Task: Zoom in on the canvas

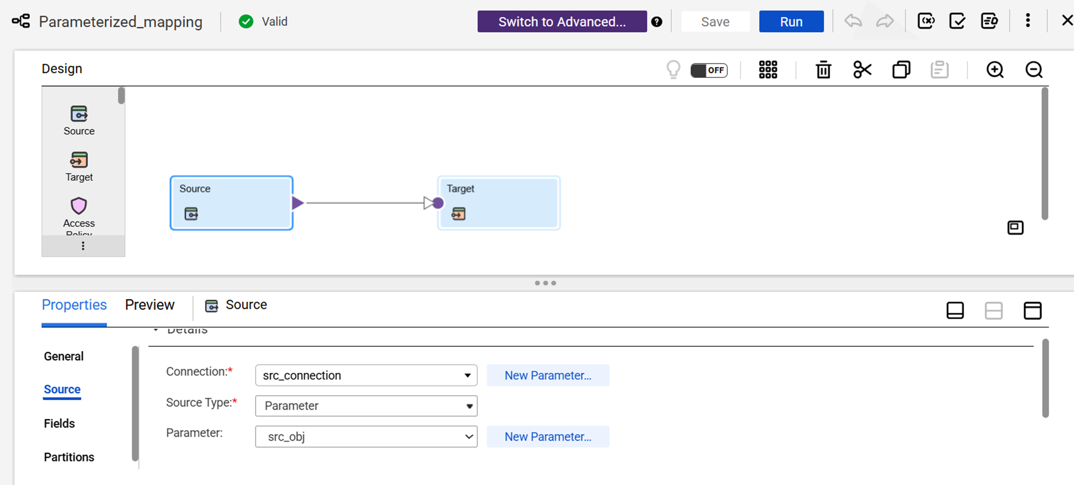Action: (x=995, y=70)
